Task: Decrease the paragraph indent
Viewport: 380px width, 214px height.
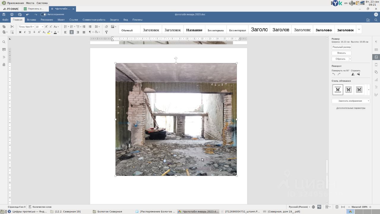Action: click(x=84, y=27)
